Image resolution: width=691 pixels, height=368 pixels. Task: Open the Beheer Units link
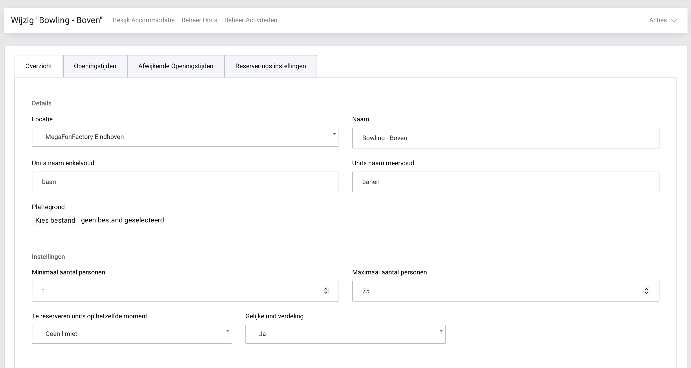coord(199,20)
